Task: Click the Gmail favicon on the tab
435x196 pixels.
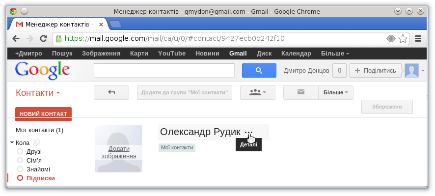Action: pos(20,25)
